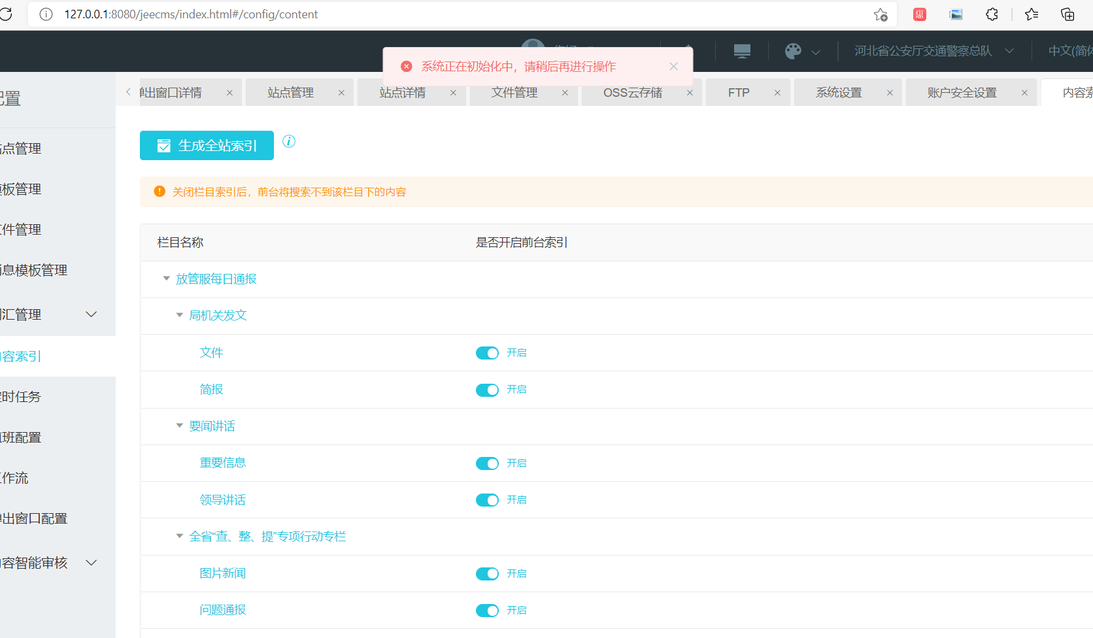Image resolution: width=1093 pixels, height=638 pixels.
Task: Close the FTP tab
Action: [777, 93]
